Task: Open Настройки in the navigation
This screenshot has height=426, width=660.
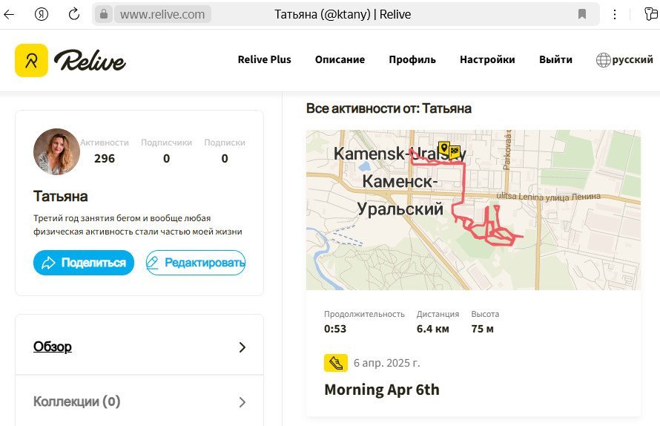Action: (487, 59)
